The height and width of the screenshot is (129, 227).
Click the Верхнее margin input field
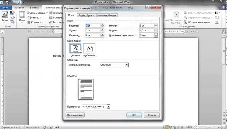pyautogui.click(x=93, y=26)
